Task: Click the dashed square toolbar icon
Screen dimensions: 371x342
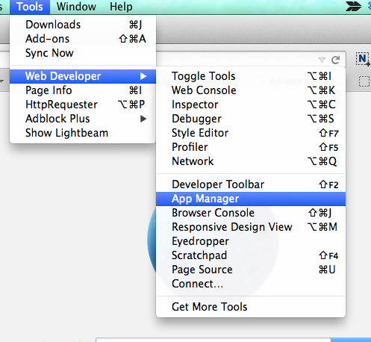Action: point(364,81)
